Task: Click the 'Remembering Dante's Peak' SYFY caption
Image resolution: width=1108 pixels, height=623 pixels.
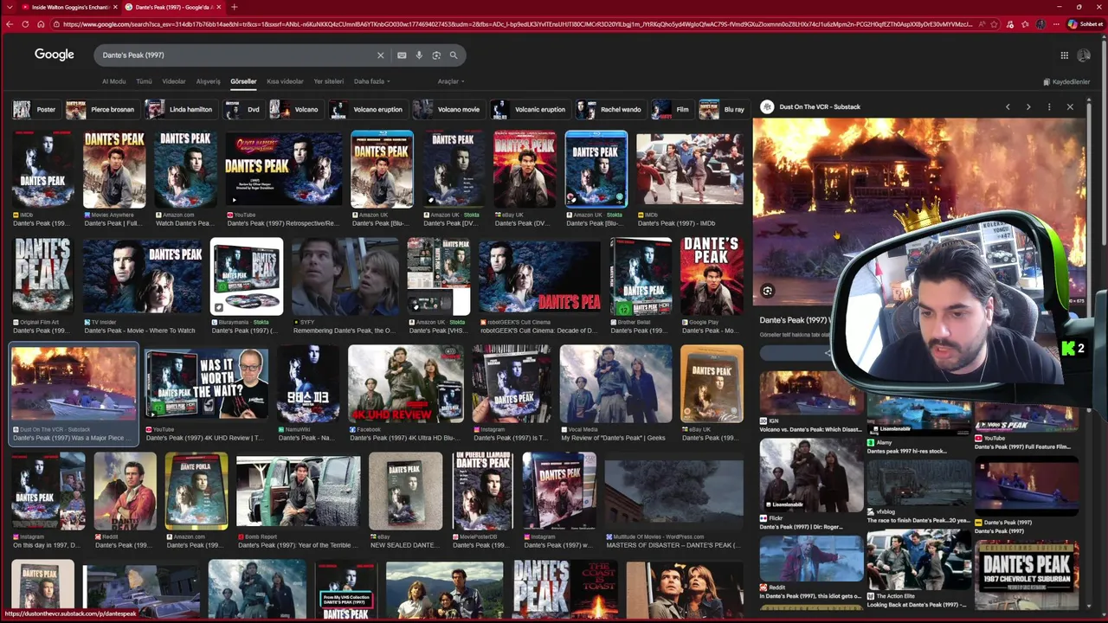Action: pyautogui.click(x=345, y=331)
